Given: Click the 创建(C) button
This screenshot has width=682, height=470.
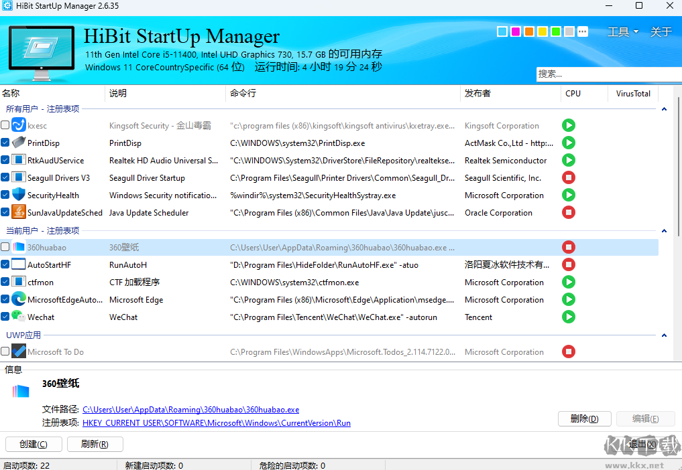Looking at the screenshot, I should coord(34,445).
